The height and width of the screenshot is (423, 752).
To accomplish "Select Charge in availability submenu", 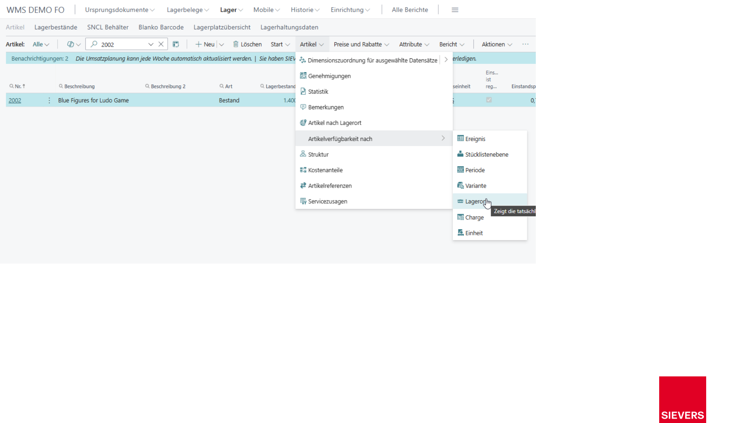I will click(x=490, y=217).
